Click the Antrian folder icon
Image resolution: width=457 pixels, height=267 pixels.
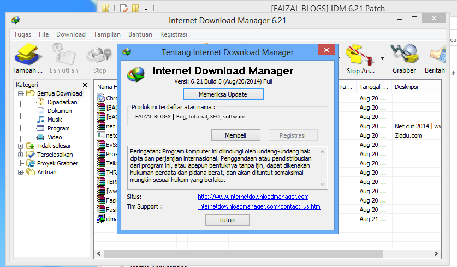pyautogui.click(x=31, y=171)
